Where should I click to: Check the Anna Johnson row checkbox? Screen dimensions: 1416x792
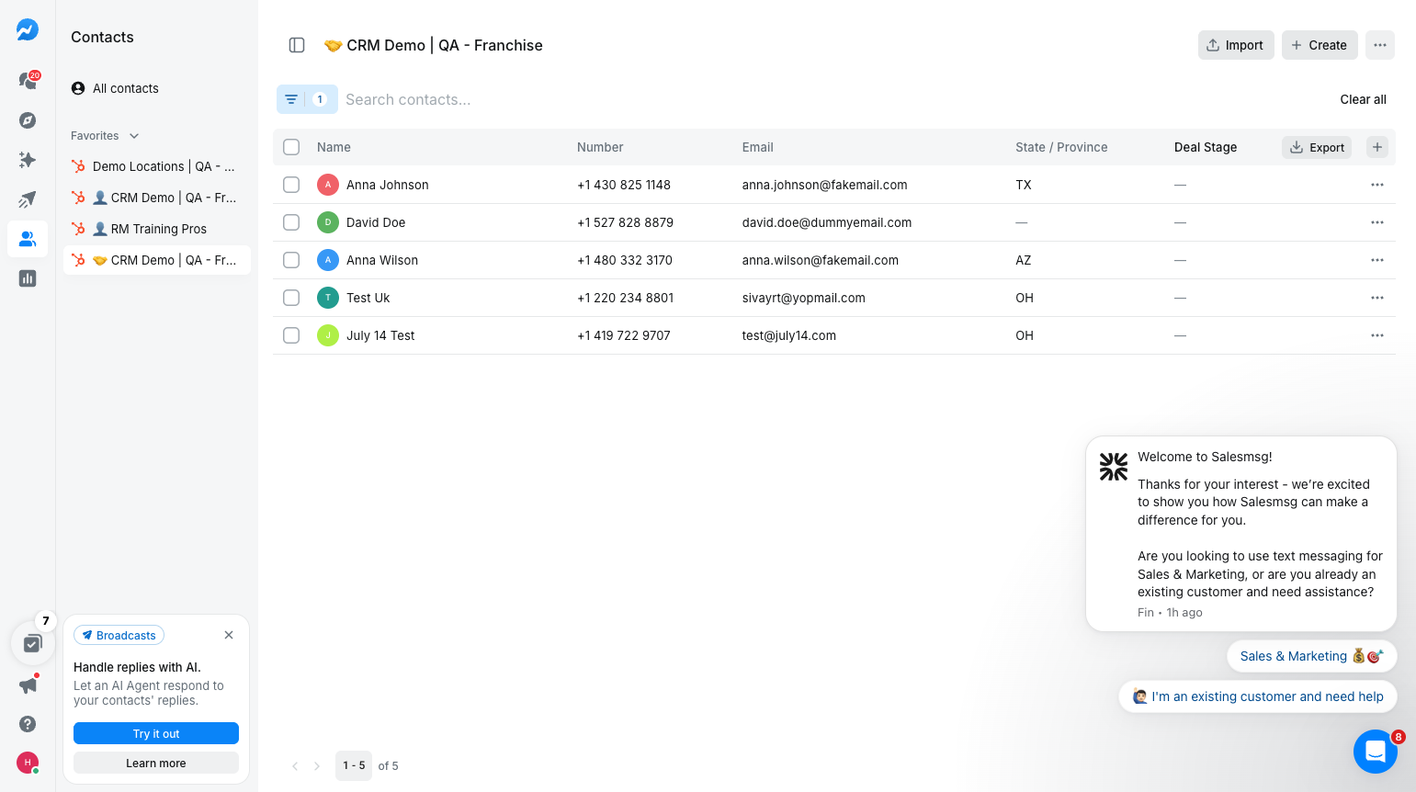coord(291,185)
